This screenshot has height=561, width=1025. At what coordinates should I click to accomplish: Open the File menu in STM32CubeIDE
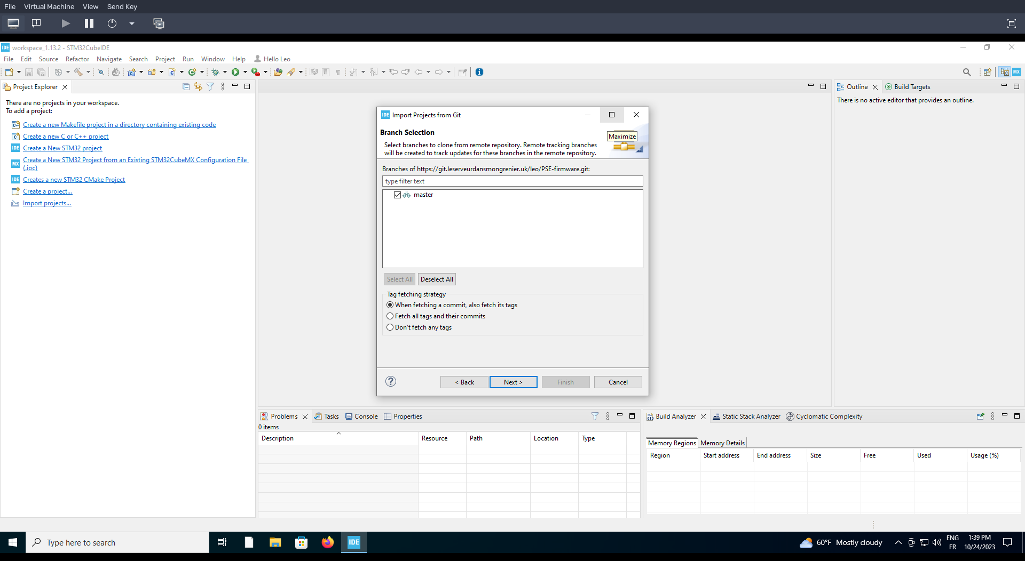9,59
